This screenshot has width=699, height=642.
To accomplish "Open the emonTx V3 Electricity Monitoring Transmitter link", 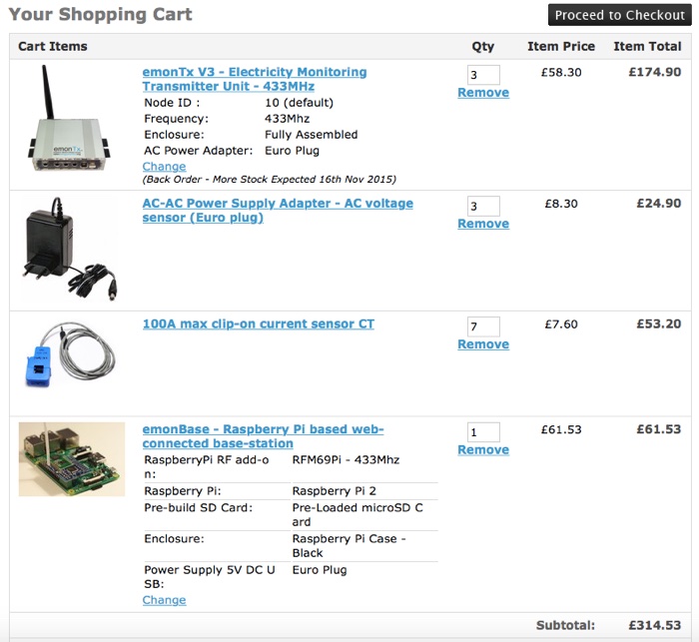I will (255, 79).
